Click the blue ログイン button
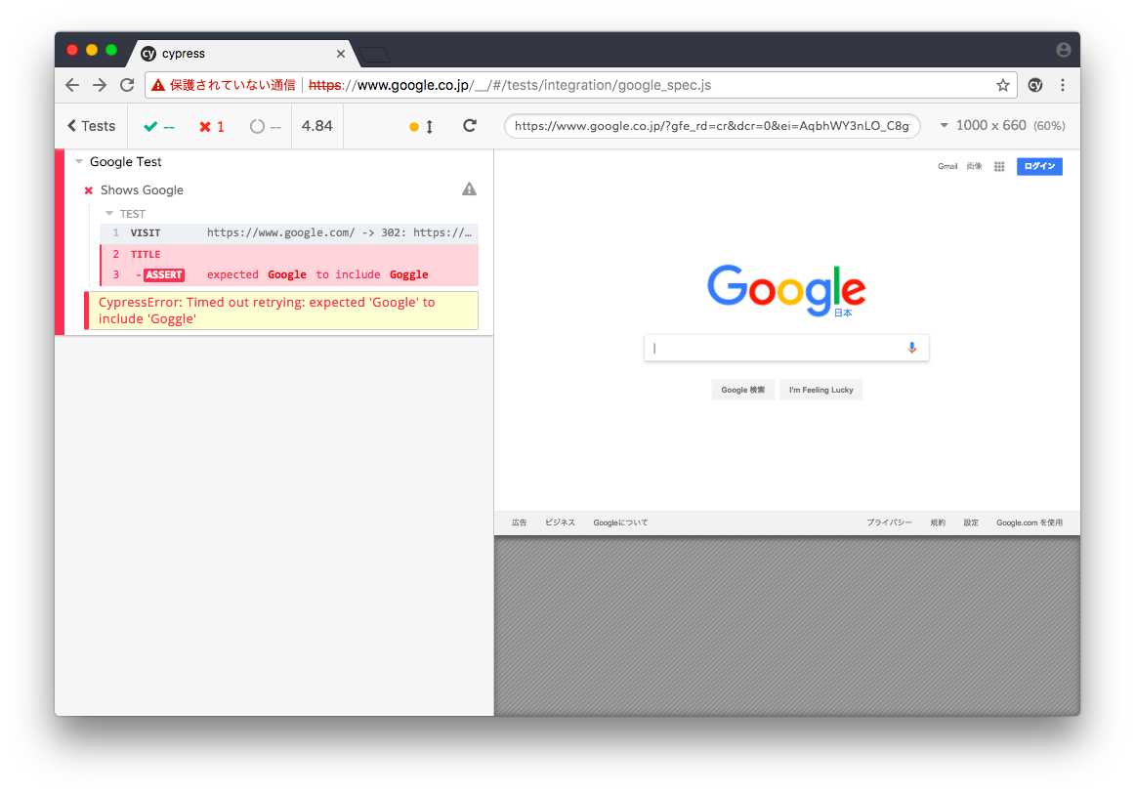This screenshot has width=1135, height=794. 1039,166
